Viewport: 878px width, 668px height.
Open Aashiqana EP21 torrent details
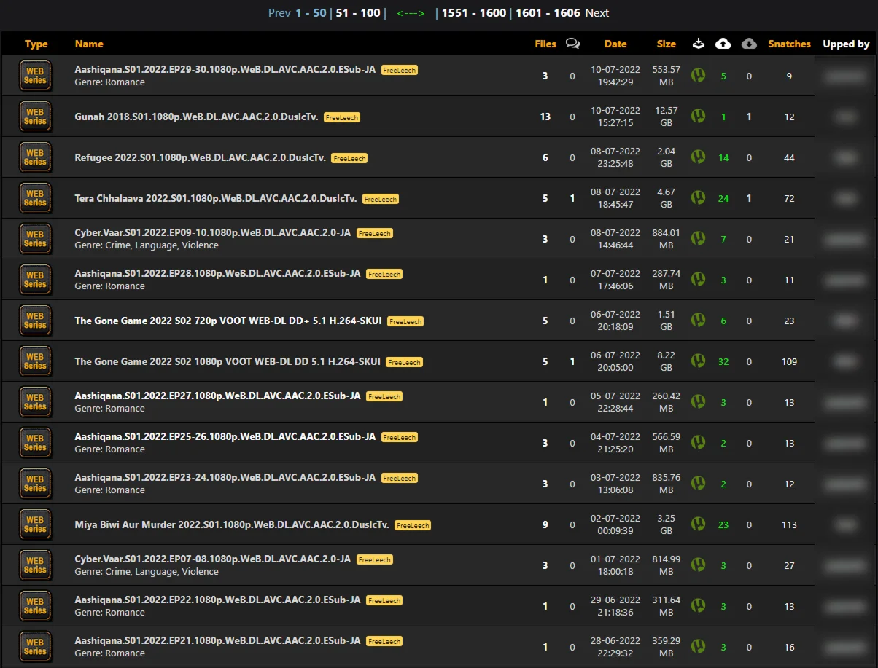pos(217,641)
